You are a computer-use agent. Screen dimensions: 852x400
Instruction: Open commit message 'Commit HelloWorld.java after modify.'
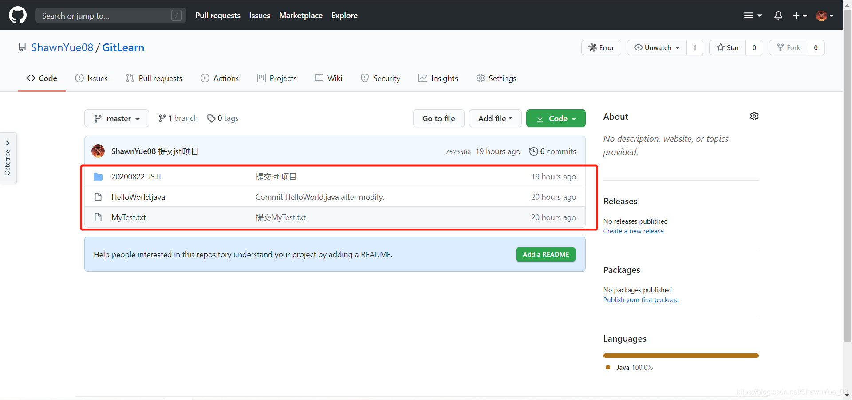[320, 197]
